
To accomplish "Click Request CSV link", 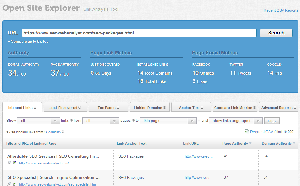I will [261, 132].
